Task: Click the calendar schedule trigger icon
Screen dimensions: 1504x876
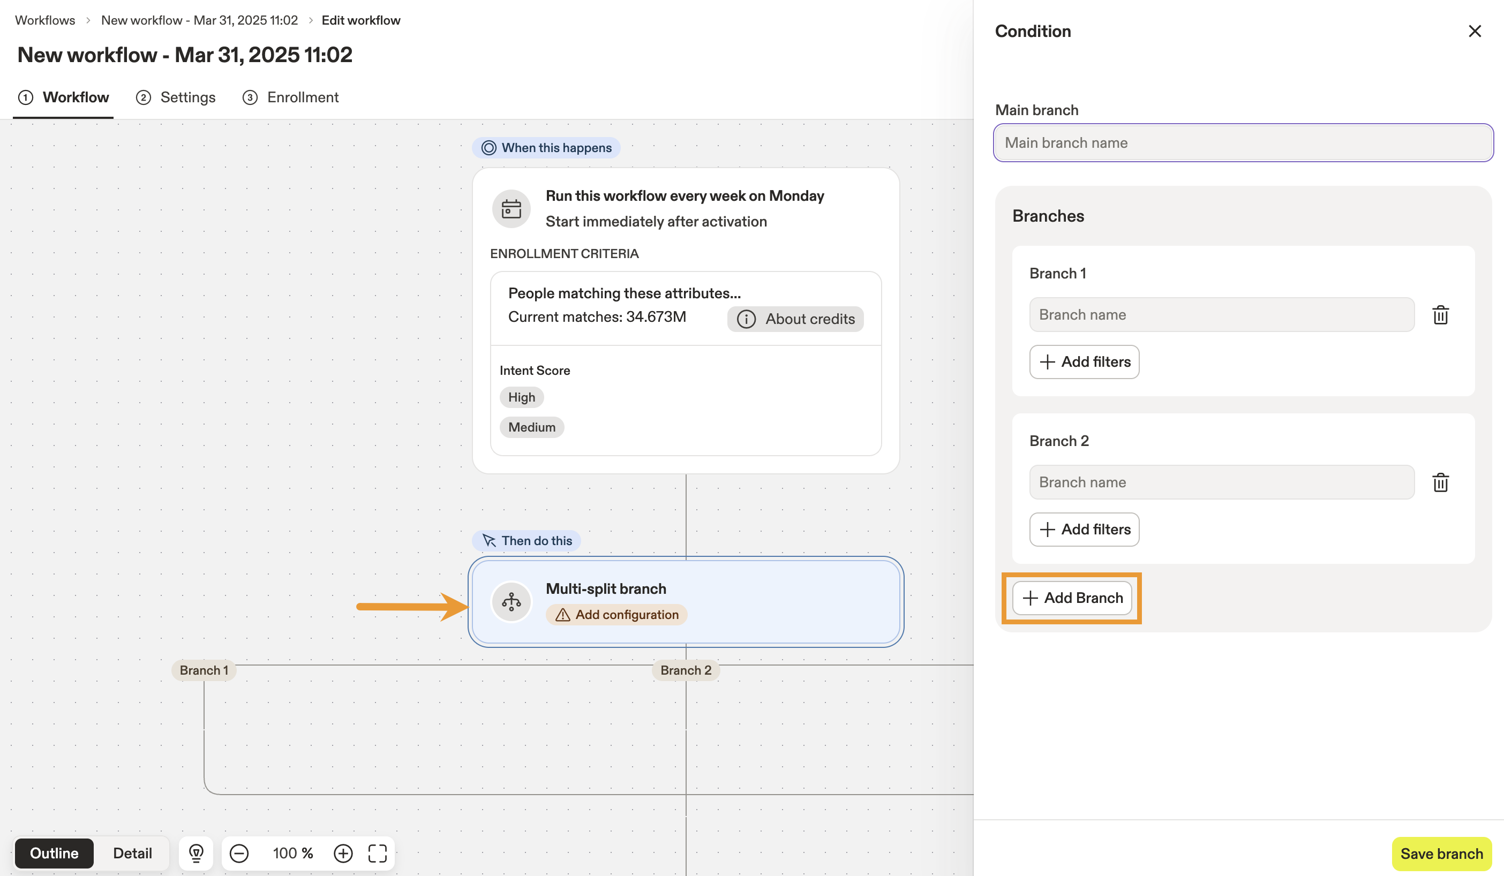Action: point(511,209)
